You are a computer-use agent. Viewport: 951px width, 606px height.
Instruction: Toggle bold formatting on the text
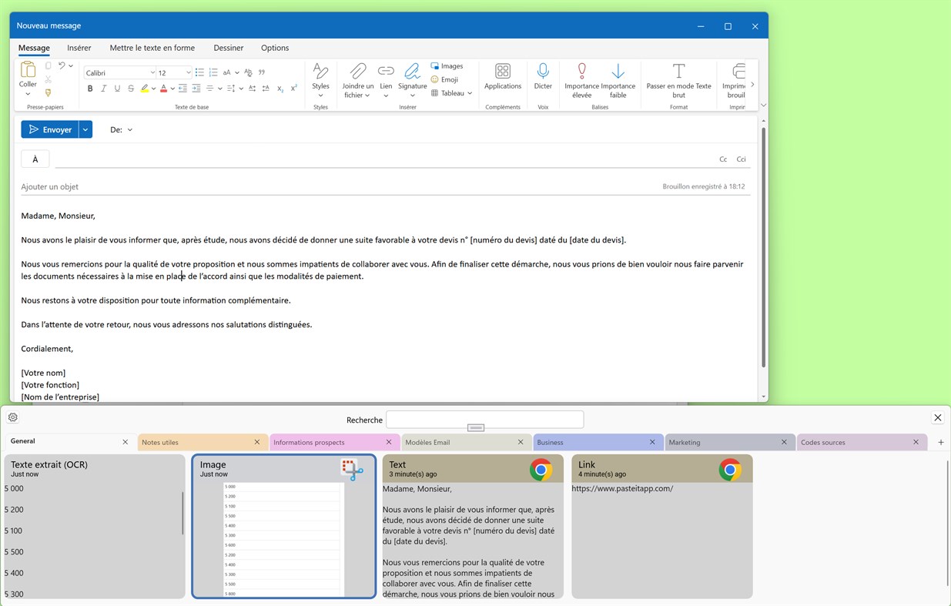point(89,89)
